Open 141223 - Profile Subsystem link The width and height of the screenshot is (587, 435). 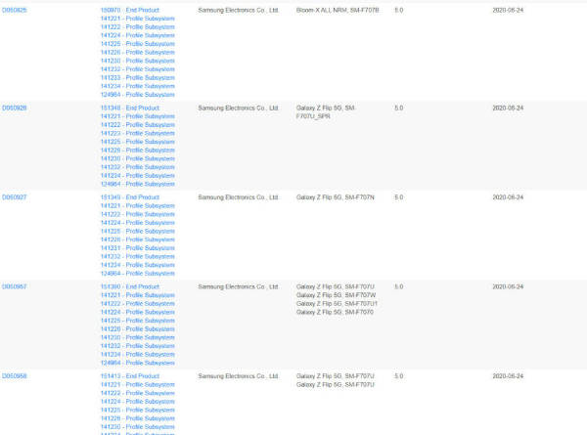click(x=137, y=133)
